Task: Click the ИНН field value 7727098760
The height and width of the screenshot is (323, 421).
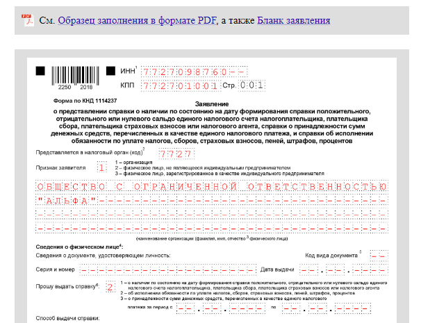Action: click(x=194, y=72)
